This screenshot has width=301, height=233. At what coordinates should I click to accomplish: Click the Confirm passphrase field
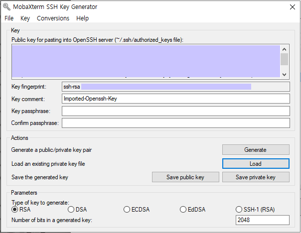coord(176,123)
